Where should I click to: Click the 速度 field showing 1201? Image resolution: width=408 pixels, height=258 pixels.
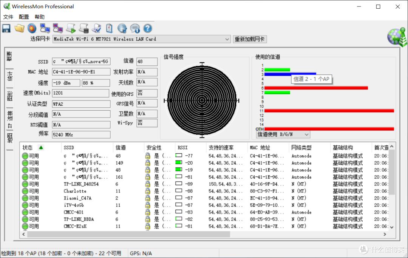[80, 93]
